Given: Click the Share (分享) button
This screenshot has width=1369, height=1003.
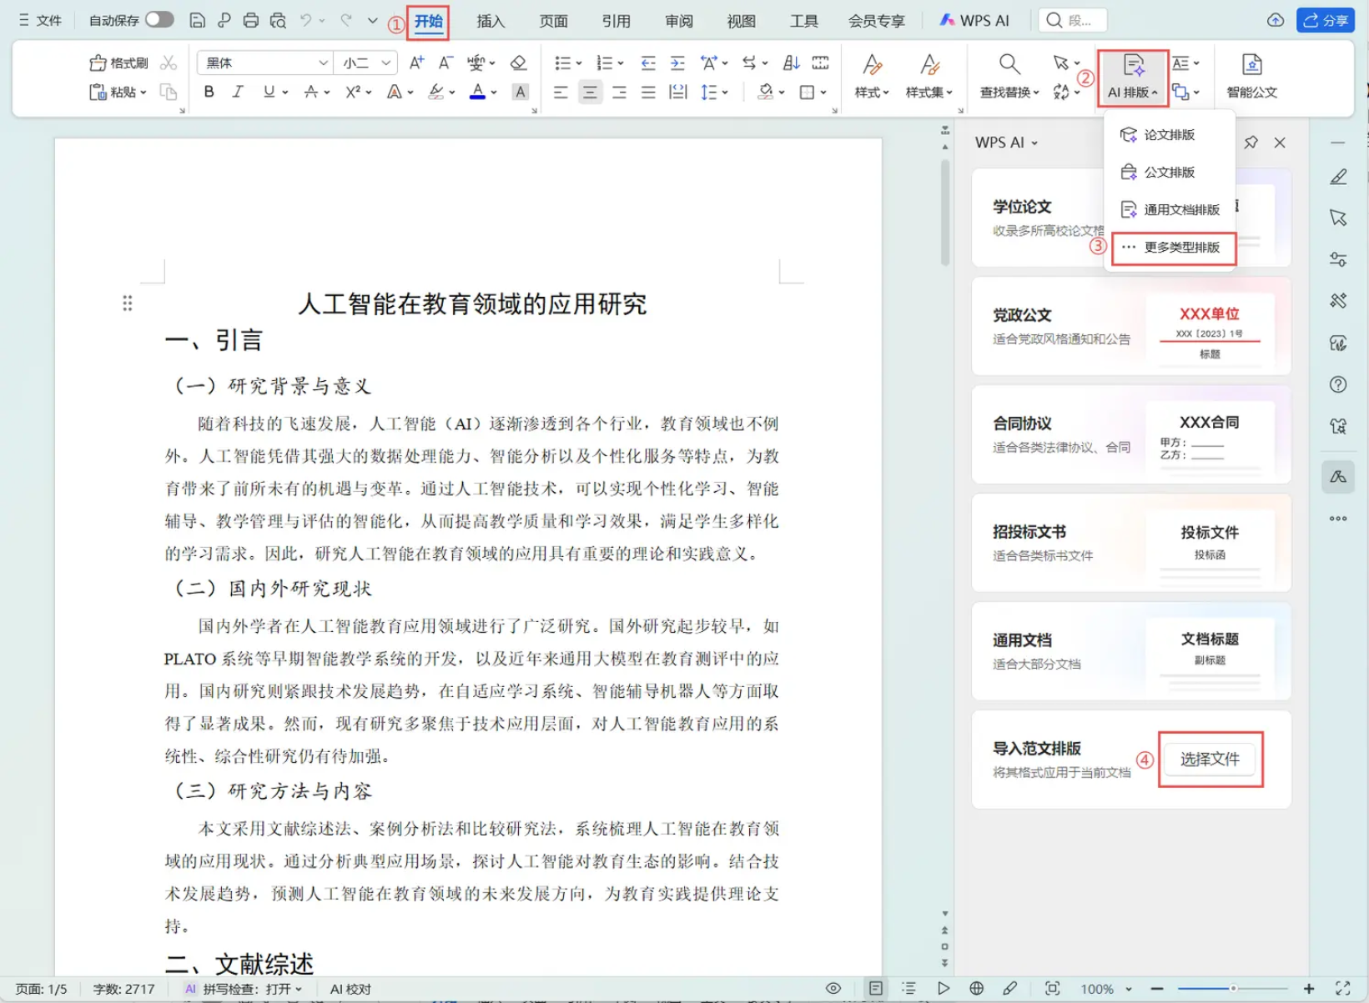Looking at the screenshot, I should (1325, 20).
